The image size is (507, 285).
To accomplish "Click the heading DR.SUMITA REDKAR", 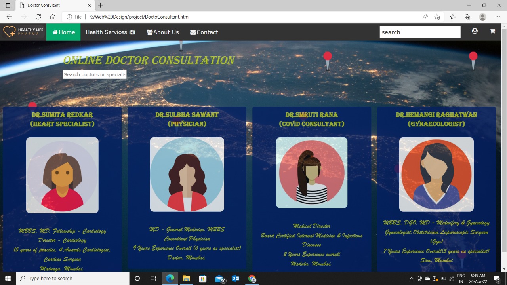I will (x=62, y=115).
